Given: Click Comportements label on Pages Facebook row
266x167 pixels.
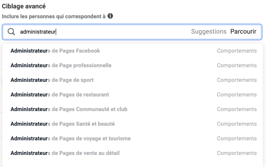Looking at the screenshot, I should (237, 51).
